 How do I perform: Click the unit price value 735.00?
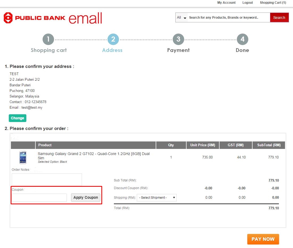click(207, 157)
